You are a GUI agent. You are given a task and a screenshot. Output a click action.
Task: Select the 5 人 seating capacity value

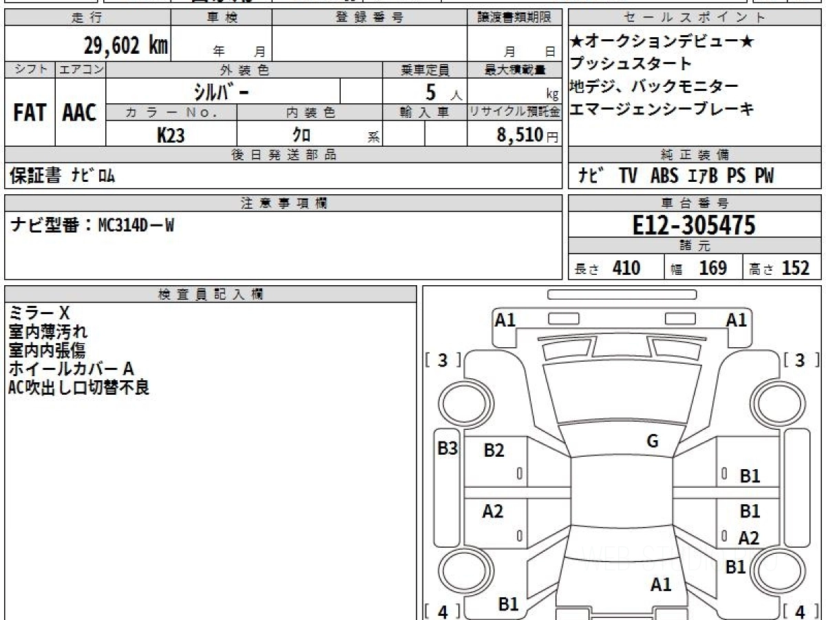point(444,91)
